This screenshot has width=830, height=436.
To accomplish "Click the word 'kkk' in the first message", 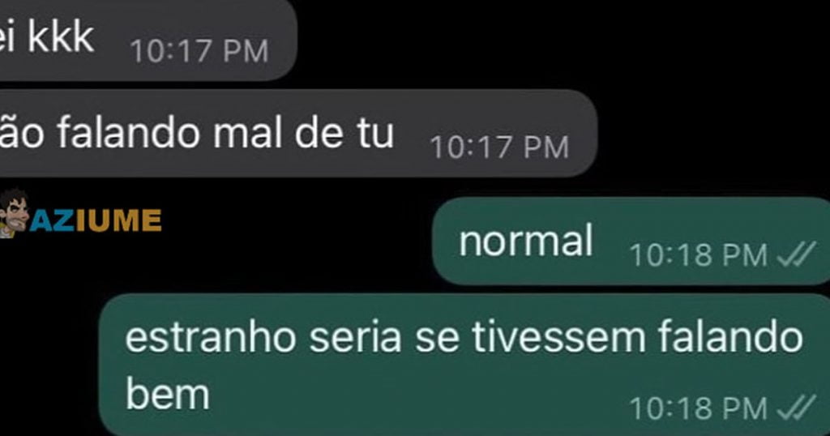I will [61, 36].
